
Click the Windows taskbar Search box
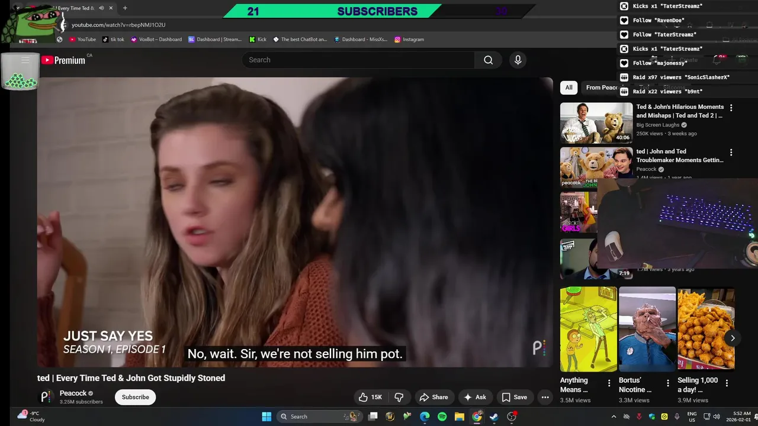tap(320, 417)
